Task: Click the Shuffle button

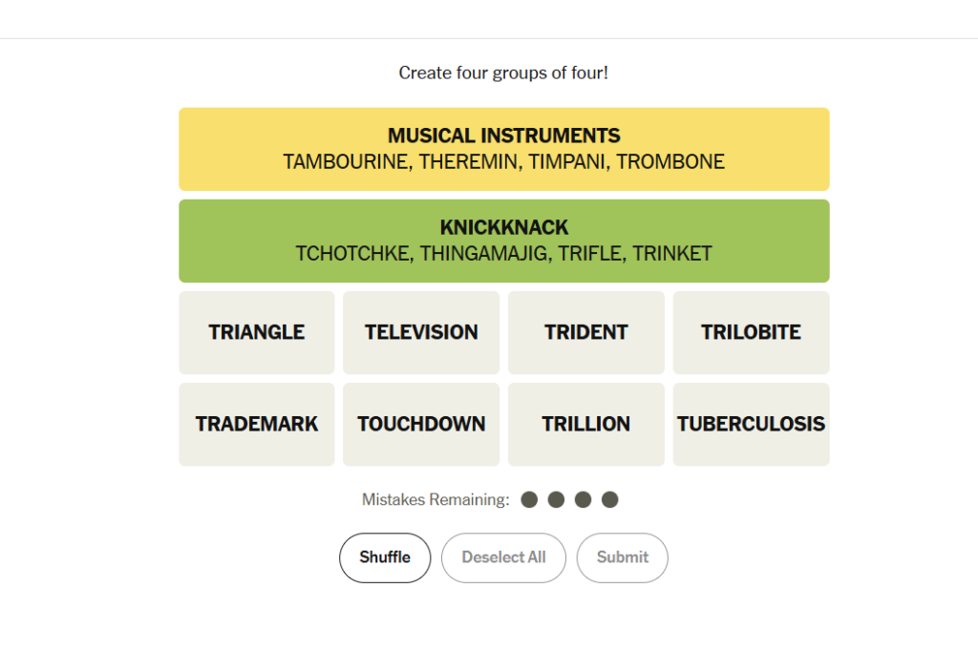Action: 385,557
